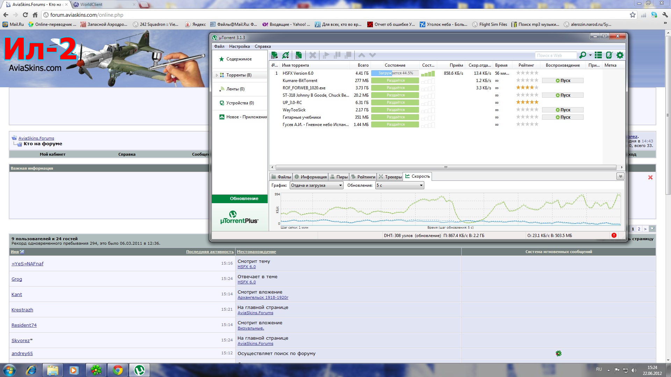Viewport: 671px width, 377px height.
Task: Expand the Торренты (8) tree node
Action: pos(217,75)
